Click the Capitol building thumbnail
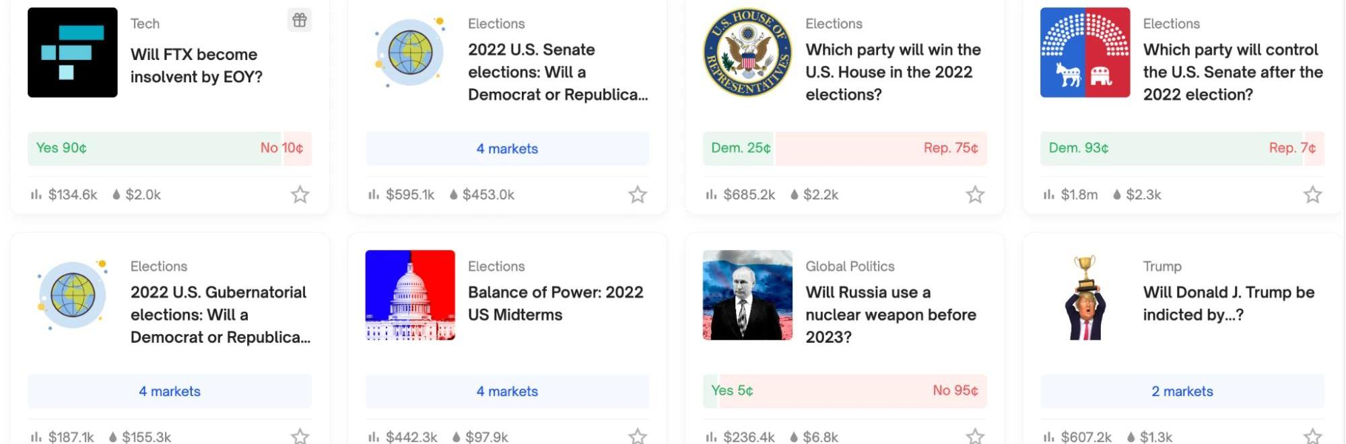Viewport: 1346px width, 444px height. point(410,295)
